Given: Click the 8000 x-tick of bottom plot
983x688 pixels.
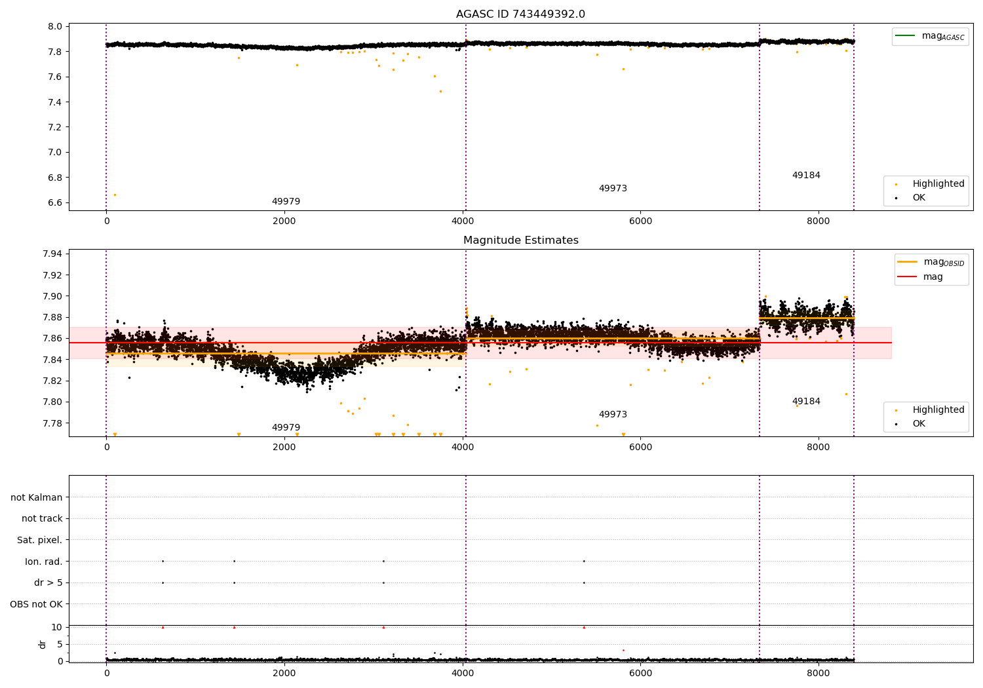Looking at the screenshot, I should [x=819, y=673].
